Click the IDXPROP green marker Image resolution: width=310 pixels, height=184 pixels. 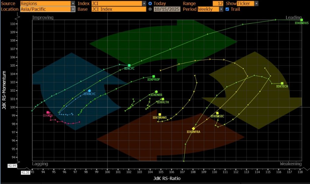[x=153, y=76]
